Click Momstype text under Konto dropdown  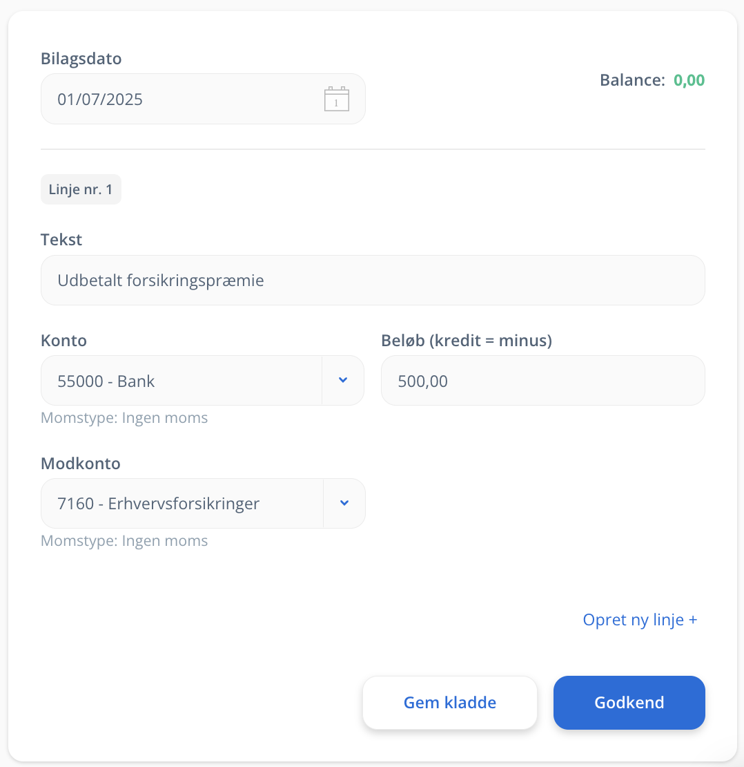pyautogui.click(x=124, y=418)
